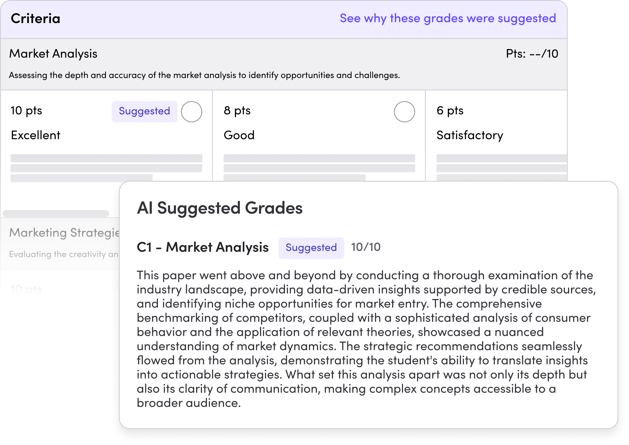Click the Criteria header title
The width and height of the screenshot is (629, 445).
35,19
